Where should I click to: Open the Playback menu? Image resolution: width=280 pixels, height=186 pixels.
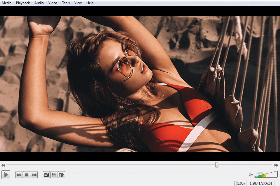click(x=23, y=3)
